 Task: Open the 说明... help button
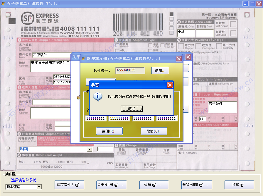pos(160,71)
